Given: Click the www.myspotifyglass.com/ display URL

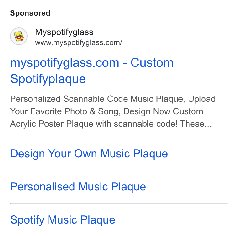Looking at the screenshot, I should coord(79,43).
